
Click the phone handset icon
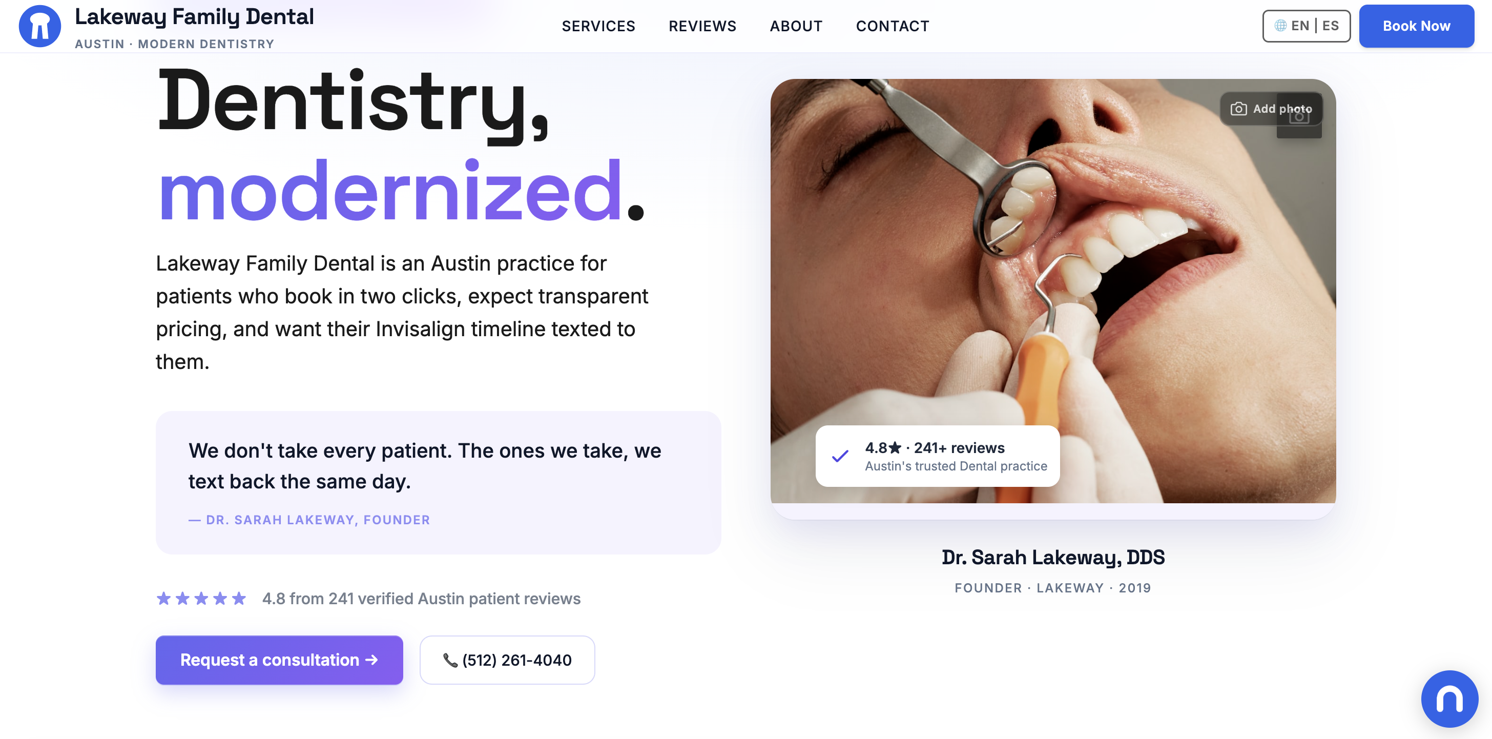click(x=450, y=660)
